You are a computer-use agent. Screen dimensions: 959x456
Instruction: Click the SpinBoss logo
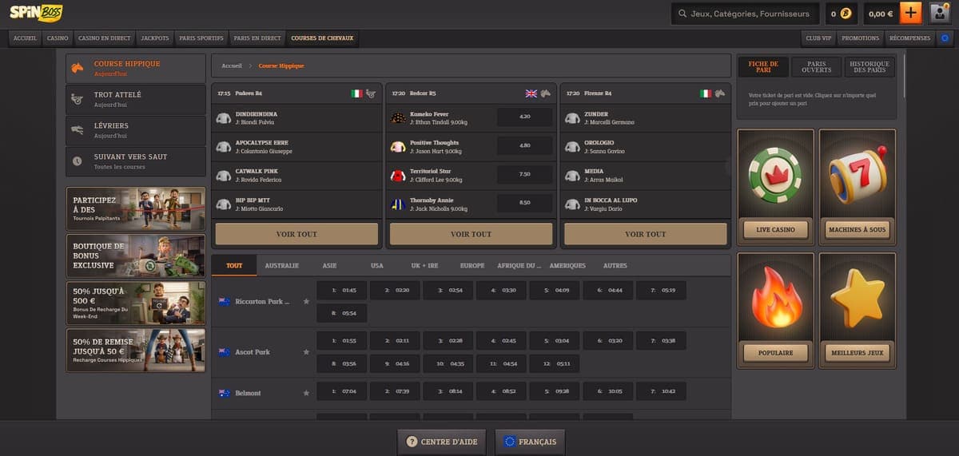point(36,13)
